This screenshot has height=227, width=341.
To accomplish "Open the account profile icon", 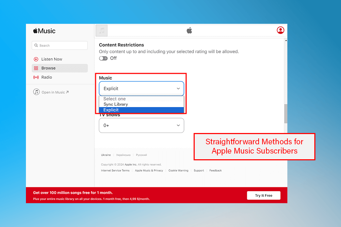I will pos(281,30).
